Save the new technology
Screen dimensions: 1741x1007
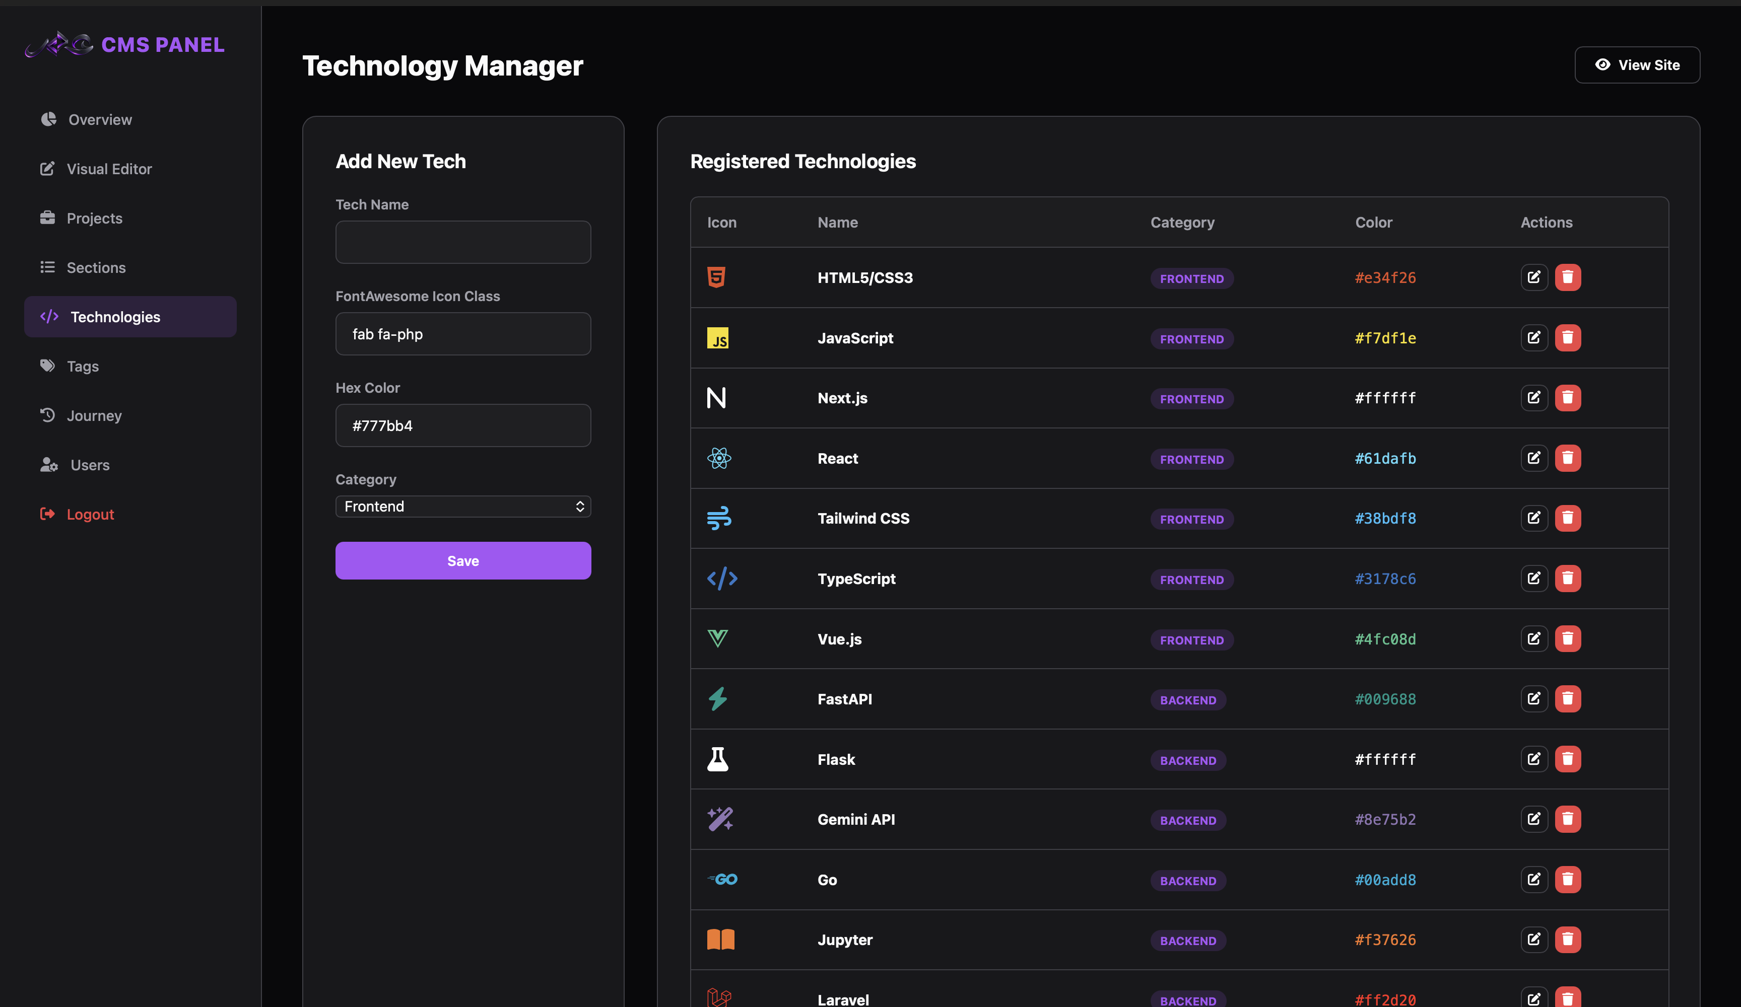pyautogui.click(x=463, y=560)
